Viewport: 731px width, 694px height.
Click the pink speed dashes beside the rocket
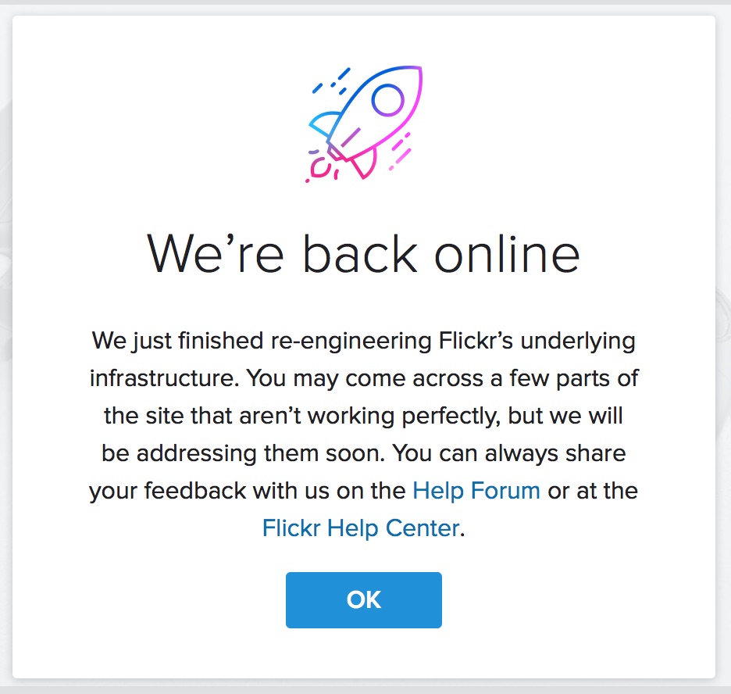click(x=400, y=151)
